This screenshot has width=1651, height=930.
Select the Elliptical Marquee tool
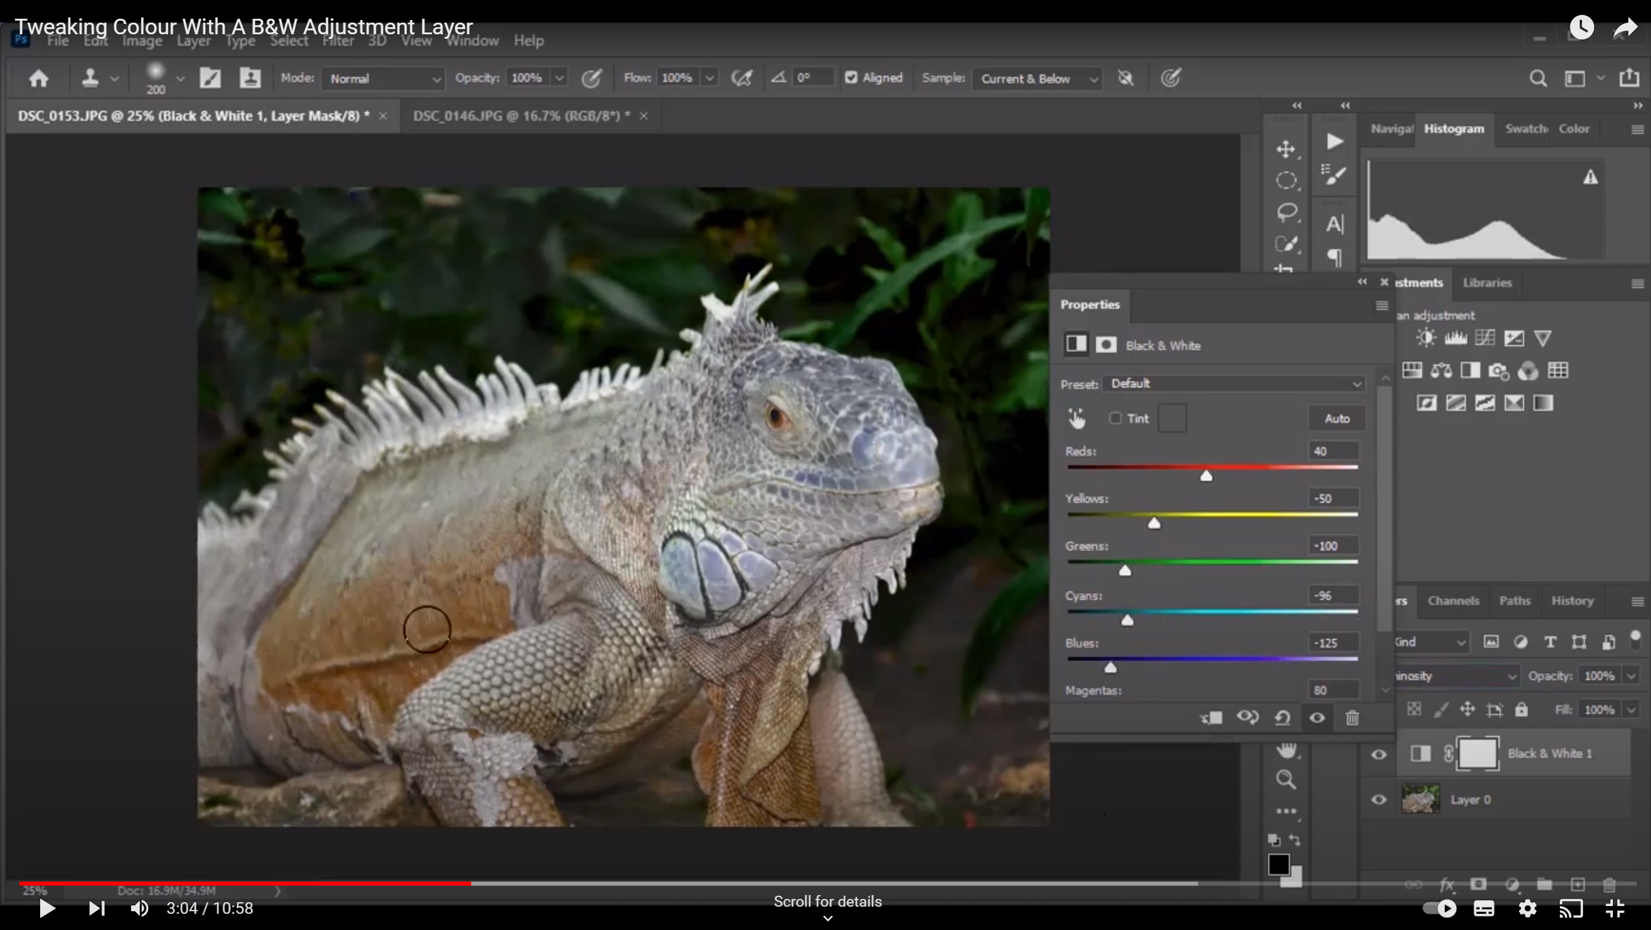[1286, 181]
